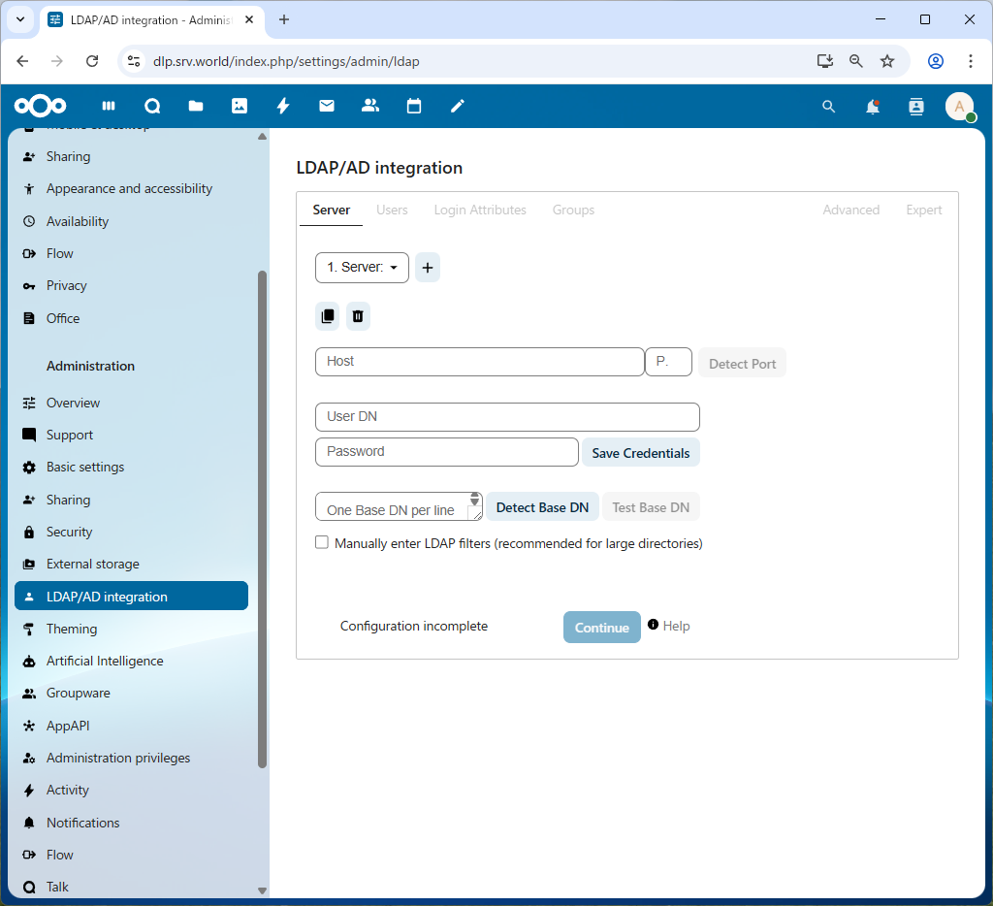Go back in browser history
Image resolution: width=993 pixels, height=906 pixels.
tap(23, 61)
